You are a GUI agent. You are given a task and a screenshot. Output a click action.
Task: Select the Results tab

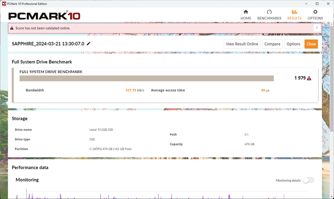pos(294,15)
